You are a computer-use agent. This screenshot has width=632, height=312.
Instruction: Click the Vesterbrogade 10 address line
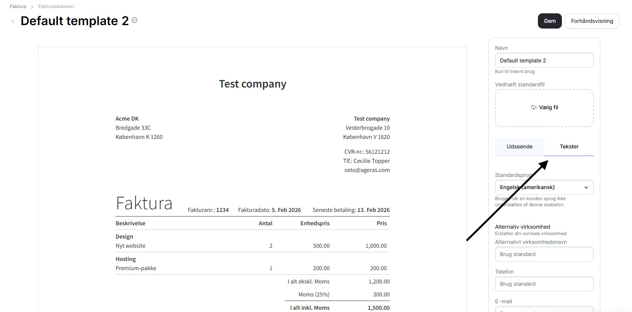[368, 128]
